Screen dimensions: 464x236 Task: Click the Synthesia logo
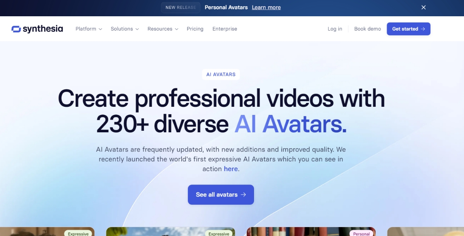point(37,29)
